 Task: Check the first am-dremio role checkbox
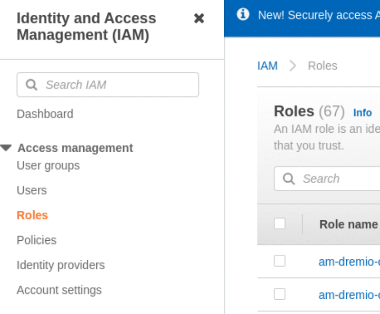click(279, 261)
